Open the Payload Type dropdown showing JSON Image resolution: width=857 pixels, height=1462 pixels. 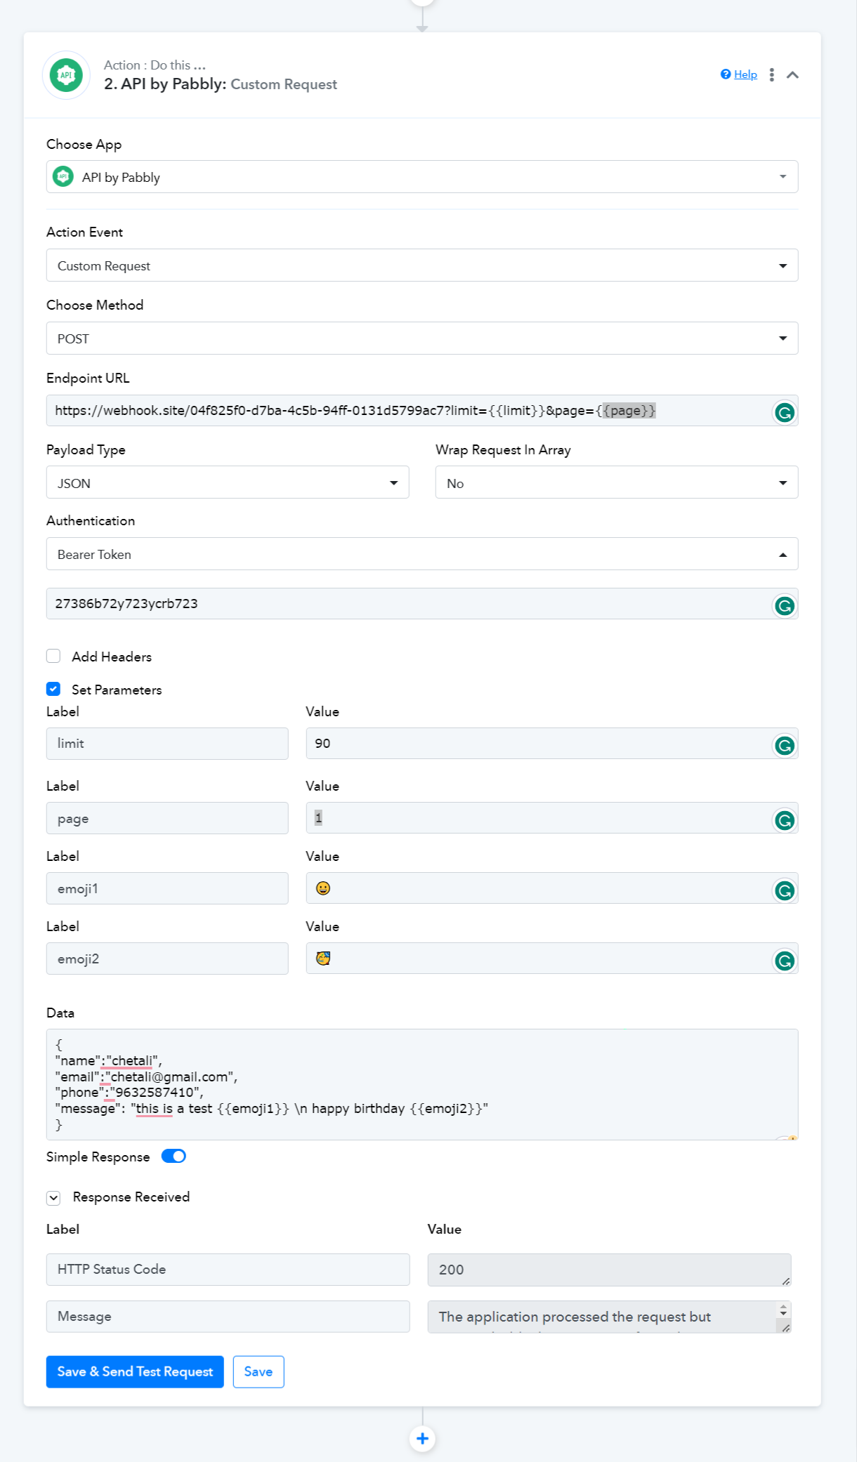(228, 483)
